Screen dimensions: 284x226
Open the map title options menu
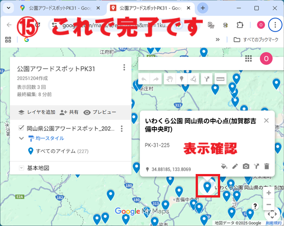pyautogui.click(x=124, y=67)
